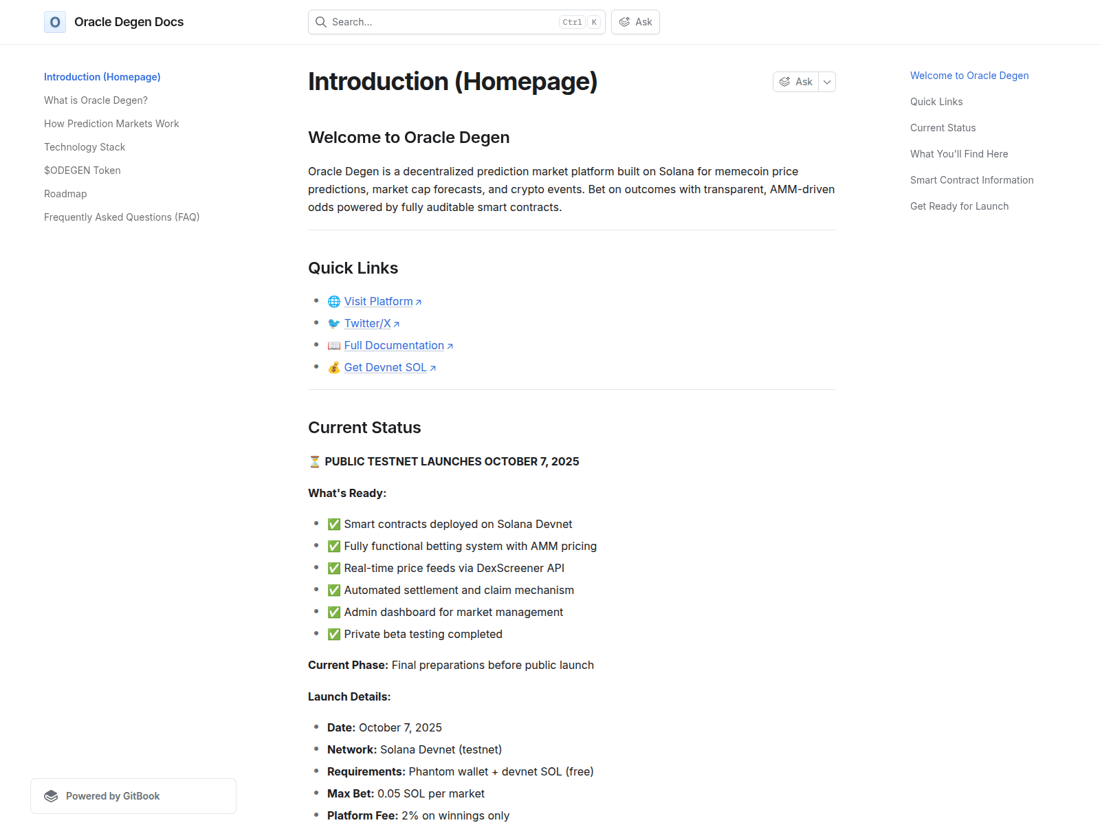Image resolution: width=1100 pixels, height=825 pixels.
Task: Click the Current Status section heading
Action: [x=364, y=428]
